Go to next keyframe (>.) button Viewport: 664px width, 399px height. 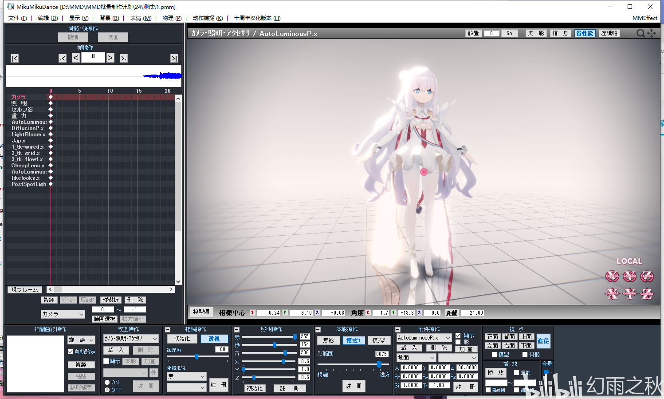click(124, 58)
